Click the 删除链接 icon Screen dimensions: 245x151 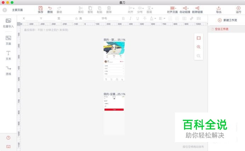[x=197, y=8]
